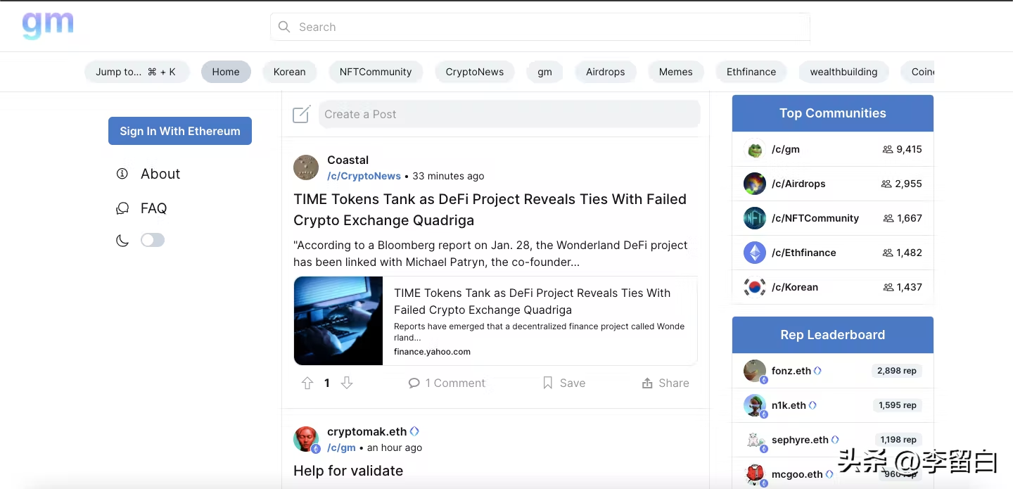Image resolution: width=1013 pixels, height=489 pixels.
Task: Open the Coastal user avatar
Action: click(x=306, y=167)
